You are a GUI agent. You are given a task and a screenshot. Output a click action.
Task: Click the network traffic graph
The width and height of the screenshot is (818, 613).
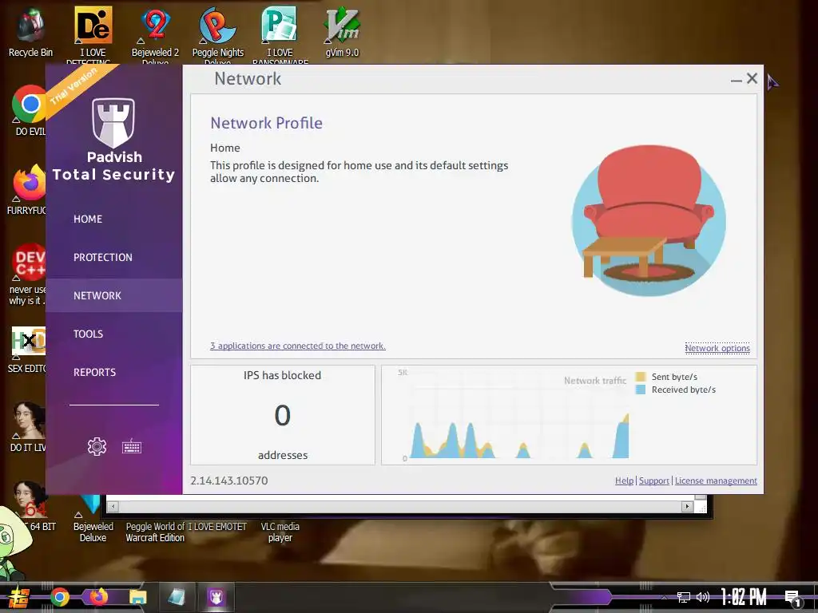point(519,417)
